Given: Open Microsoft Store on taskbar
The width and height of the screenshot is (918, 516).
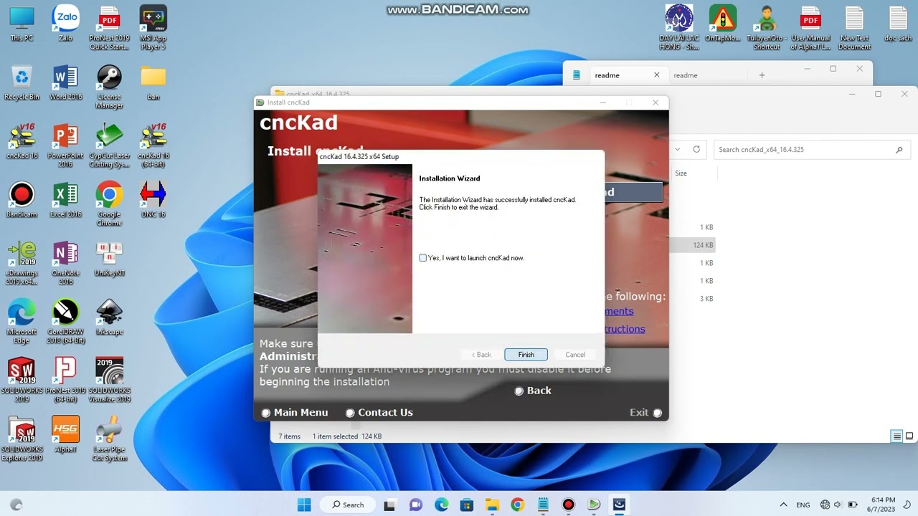Looking at the screenshot, I should point(466,505).
